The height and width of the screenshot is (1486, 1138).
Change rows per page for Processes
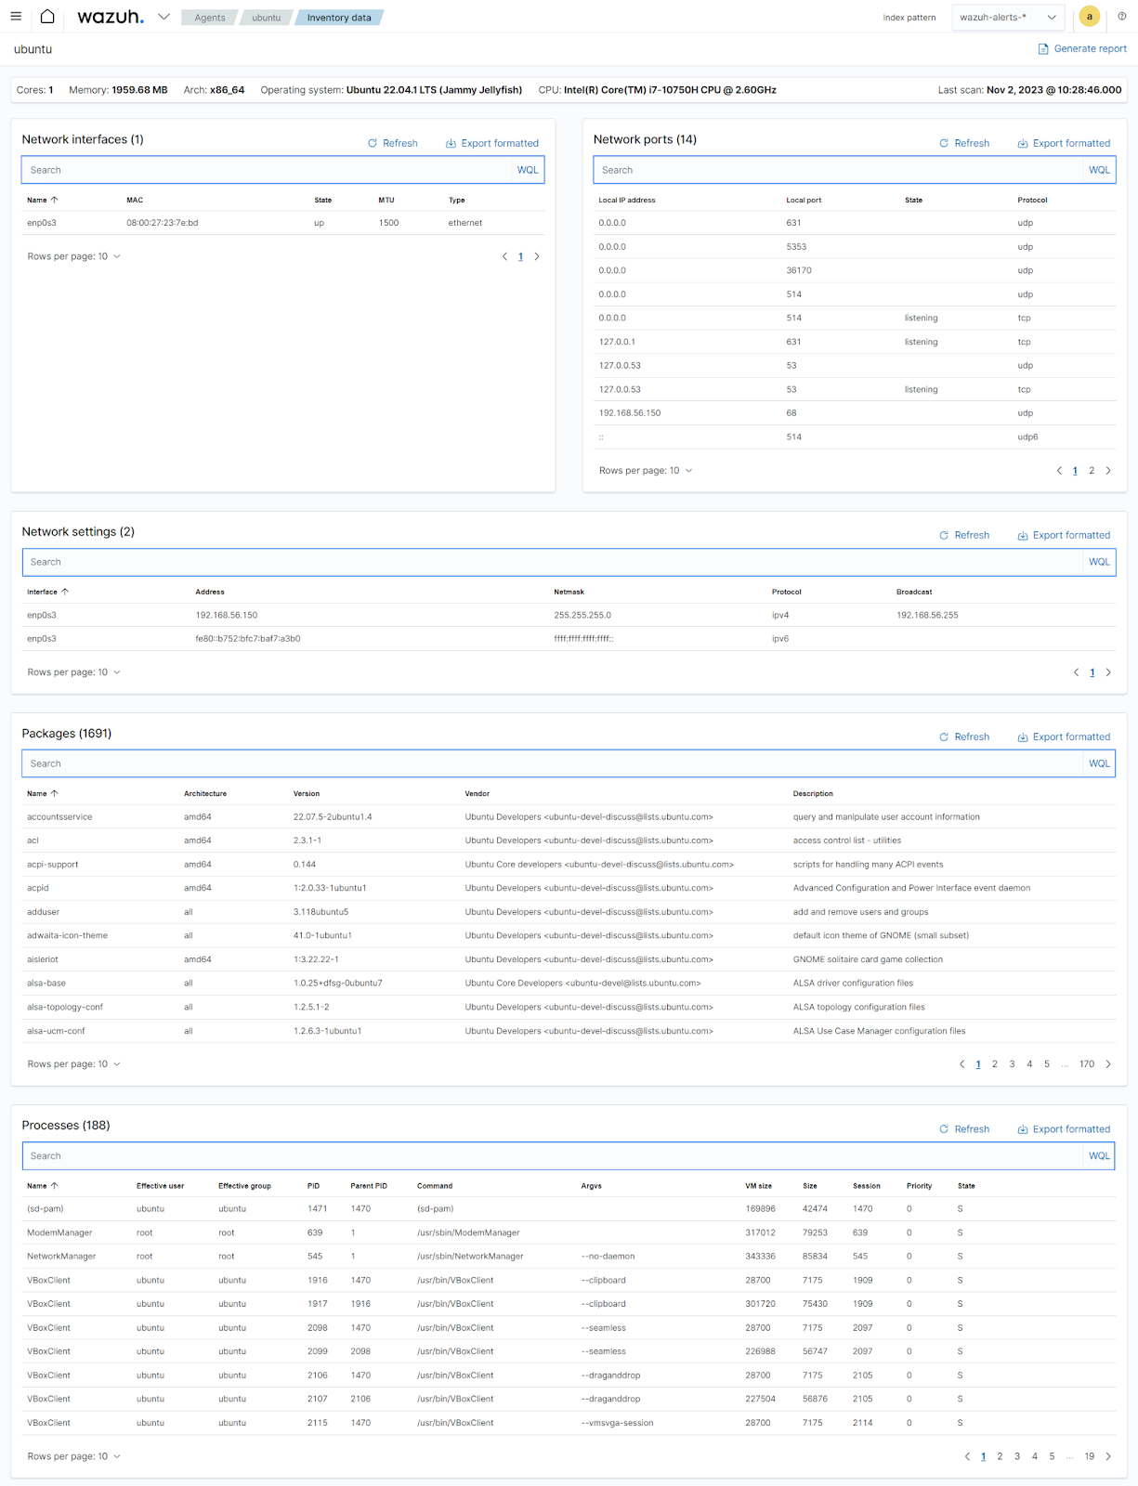click(74, 1456)
